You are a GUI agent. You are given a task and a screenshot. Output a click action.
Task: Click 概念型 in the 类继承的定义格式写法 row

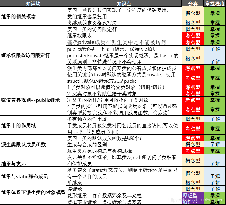click(x=193, y=22)
